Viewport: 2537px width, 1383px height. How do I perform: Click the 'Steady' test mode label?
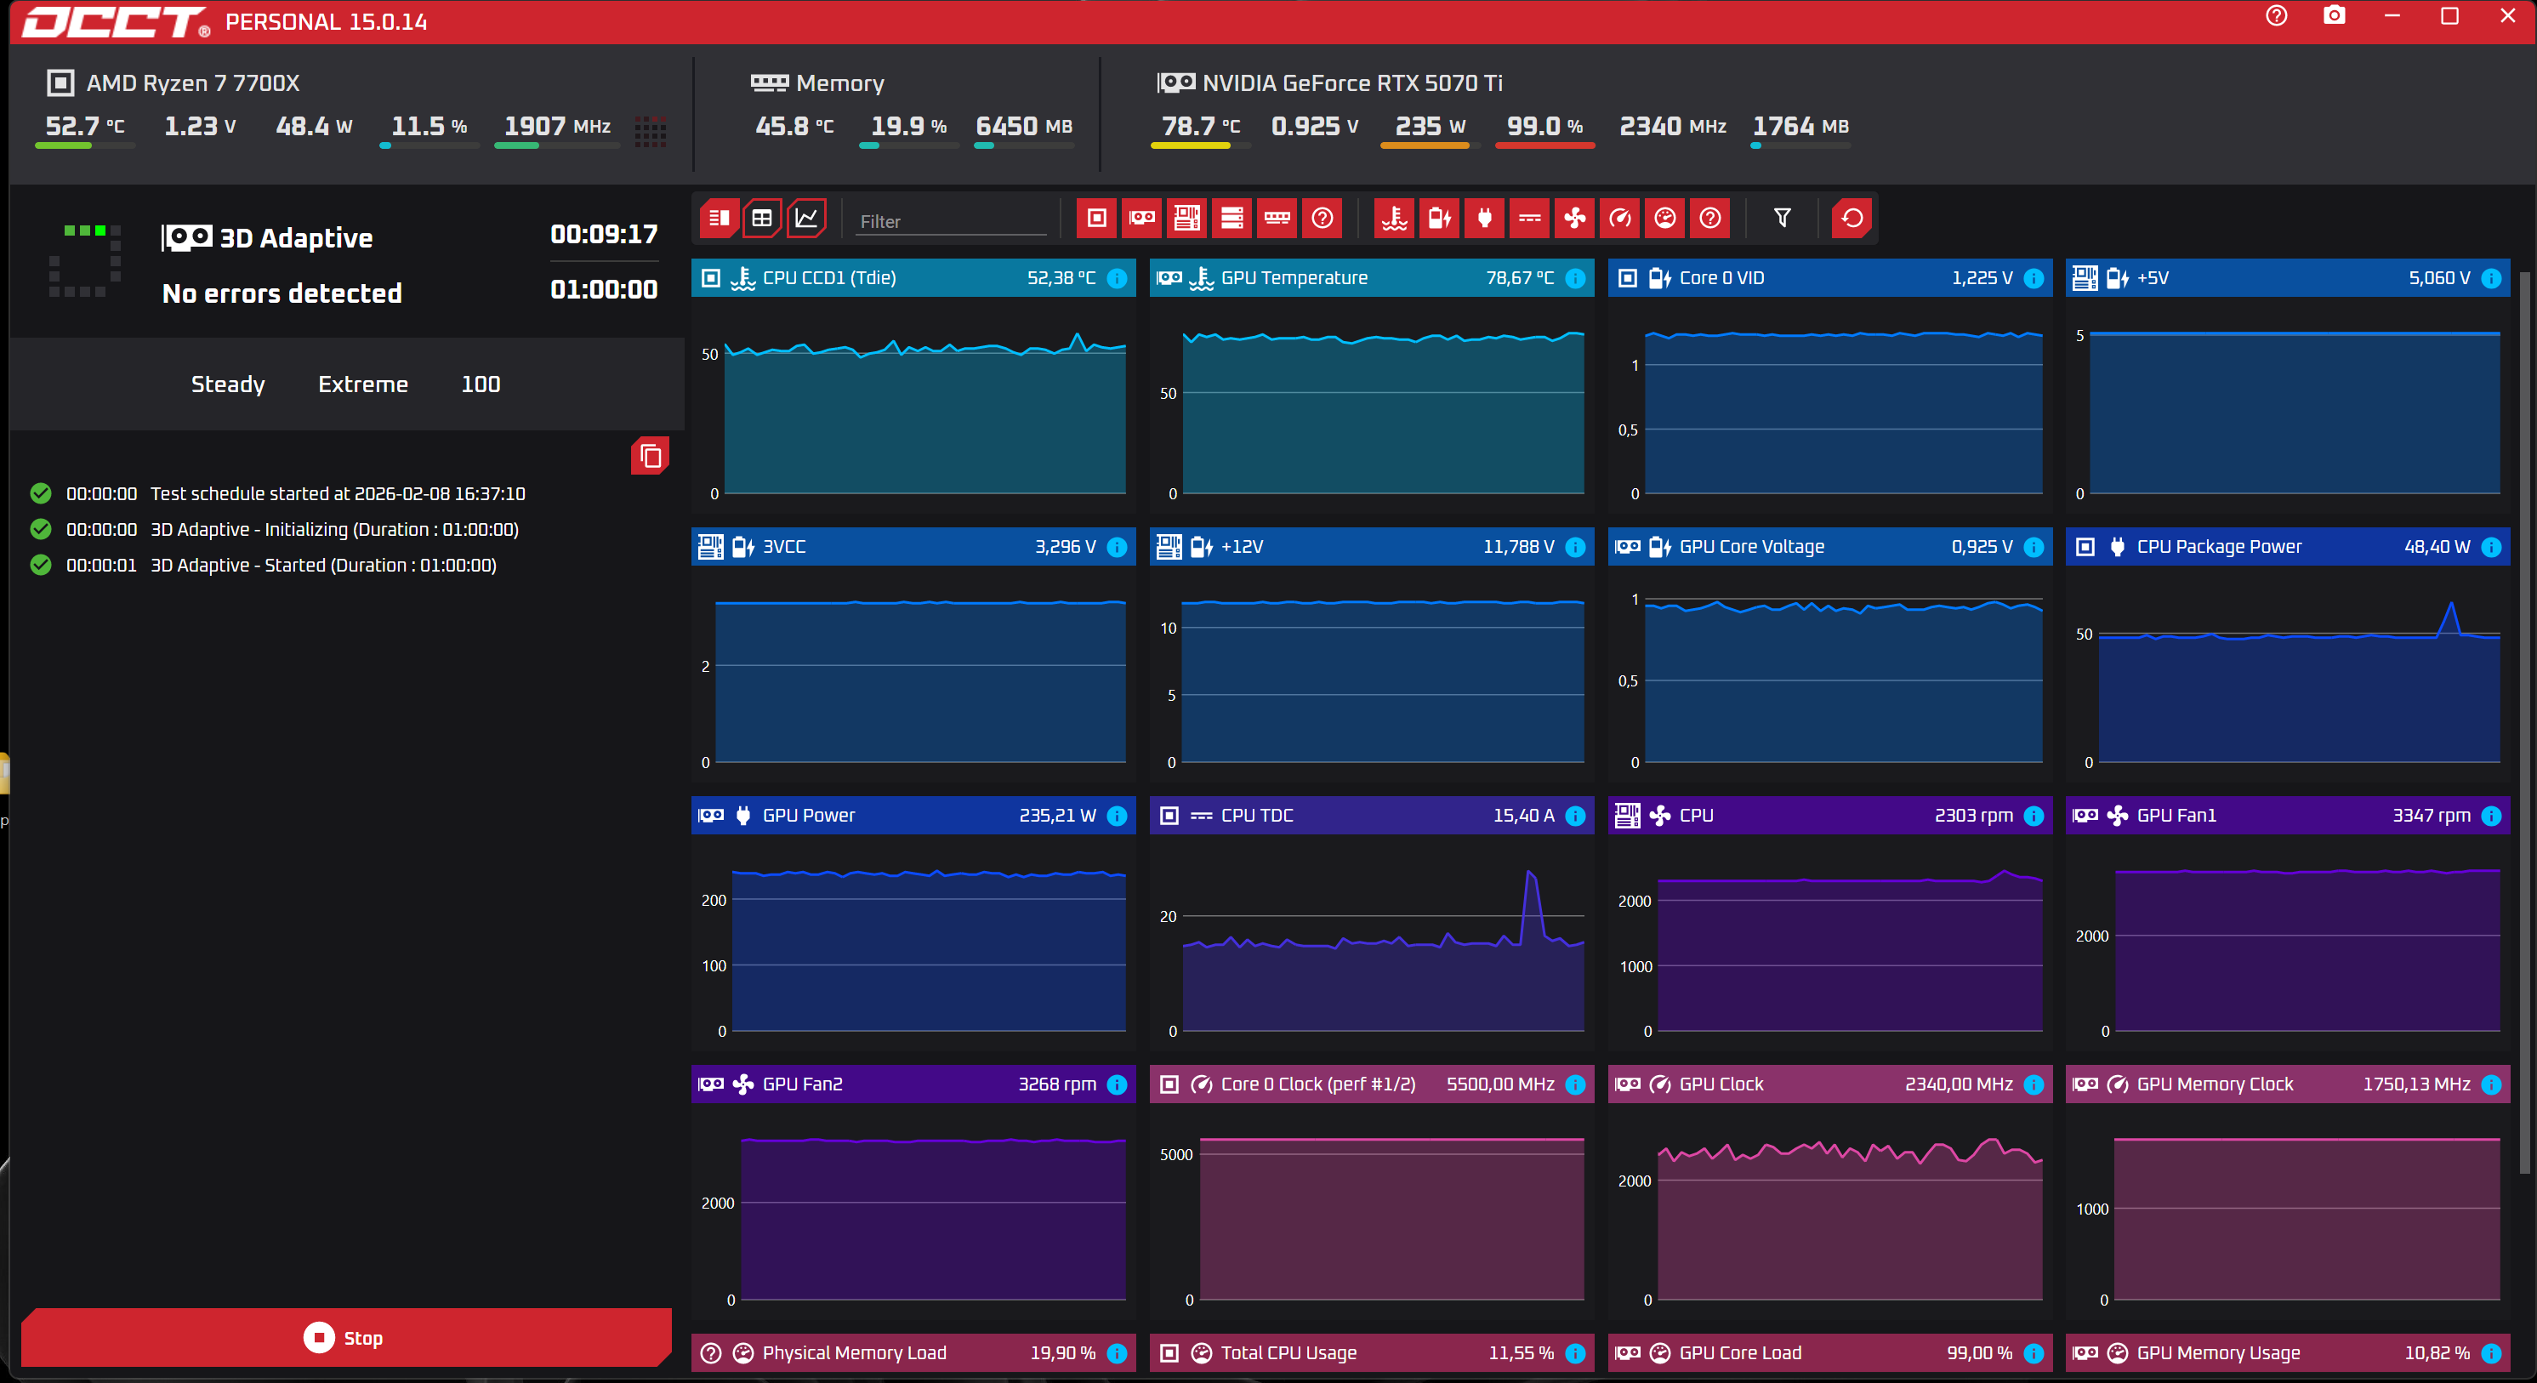click(227, 384)
